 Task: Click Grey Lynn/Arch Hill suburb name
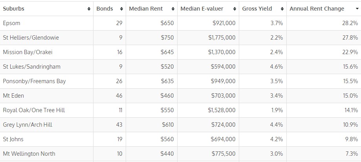coord(27,125)
